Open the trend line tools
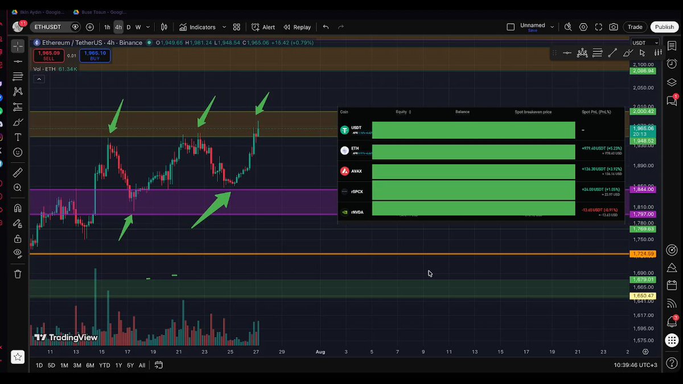 click(18, 61)
